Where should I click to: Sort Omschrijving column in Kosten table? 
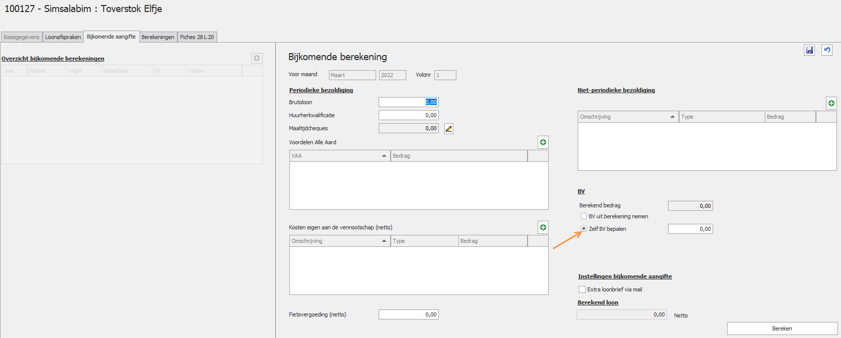384,241
